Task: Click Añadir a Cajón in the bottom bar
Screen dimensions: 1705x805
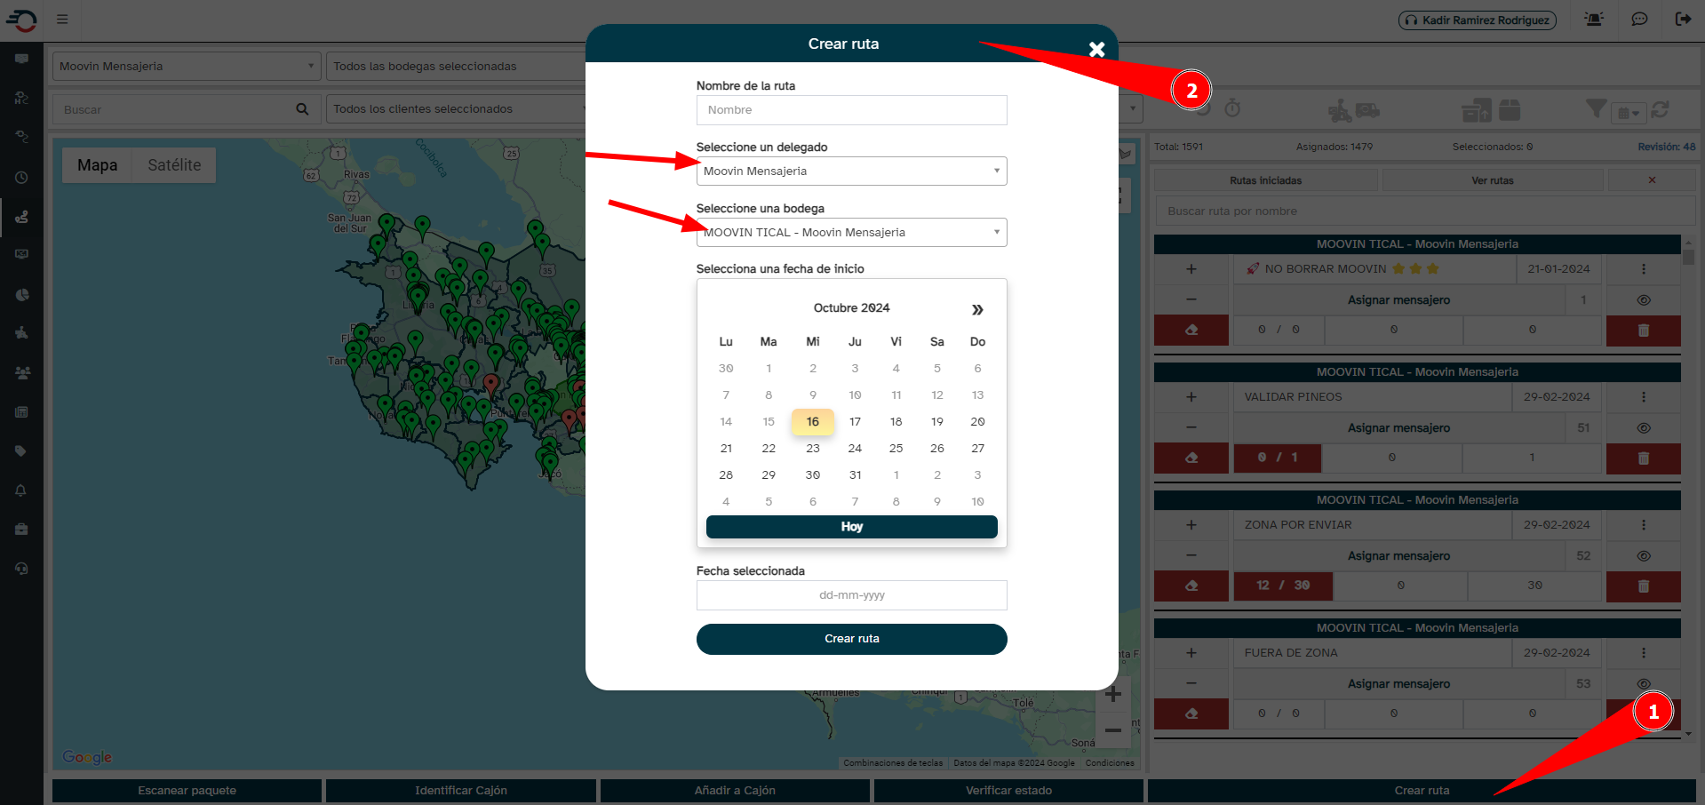Action: 735,791
